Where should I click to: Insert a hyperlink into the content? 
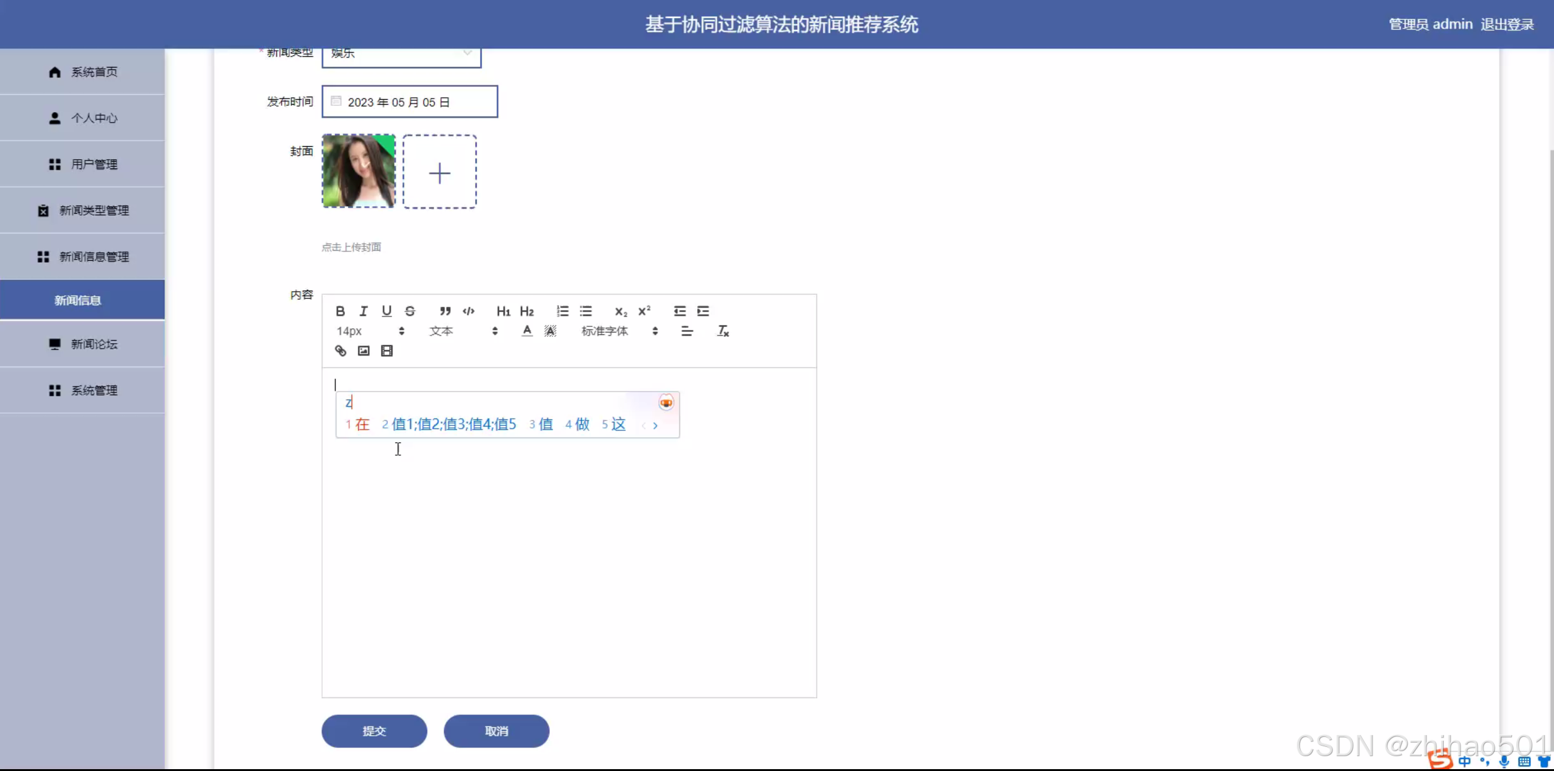(x=341, y=351)
